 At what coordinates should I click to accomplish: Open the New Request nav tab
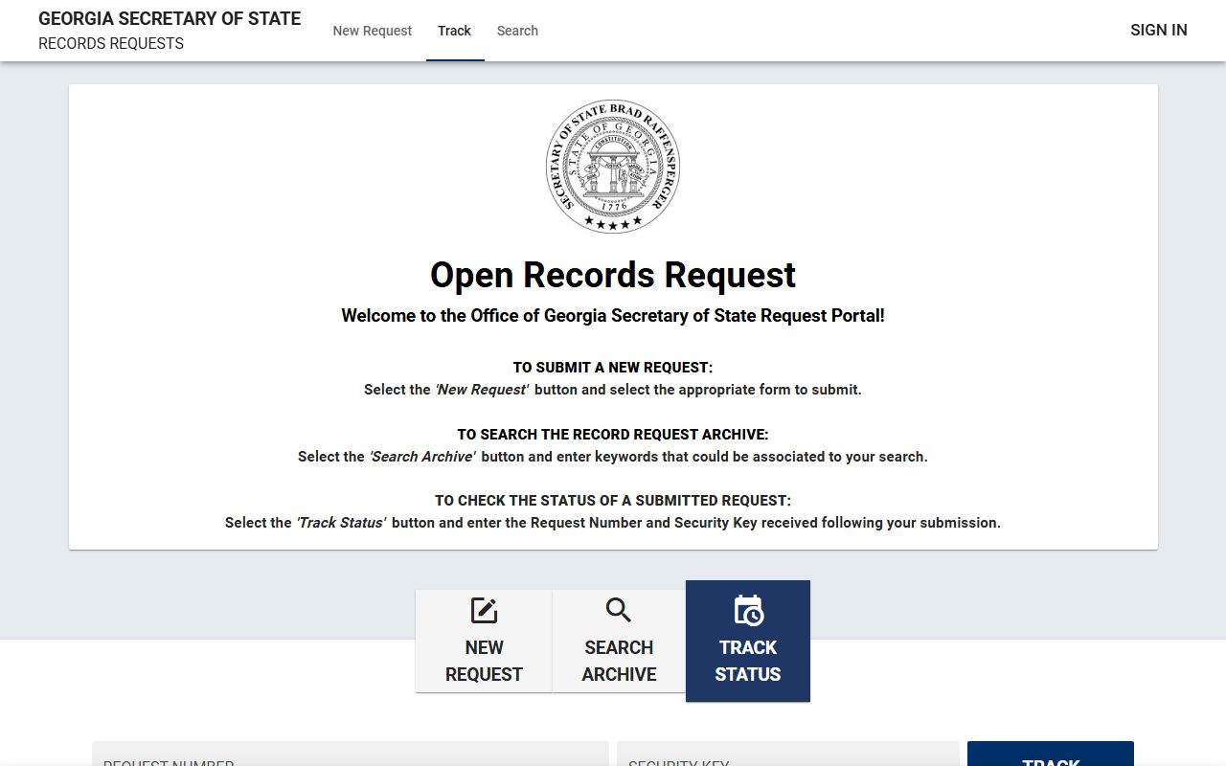372,31
